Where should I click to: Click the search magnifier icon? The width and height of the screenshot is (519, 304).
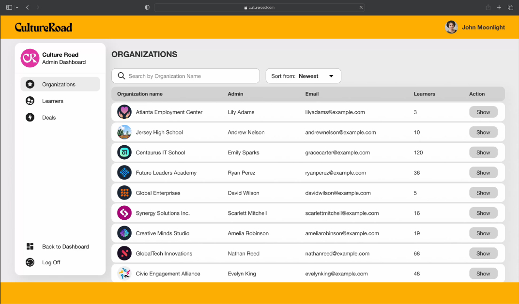tap(122, 76)
